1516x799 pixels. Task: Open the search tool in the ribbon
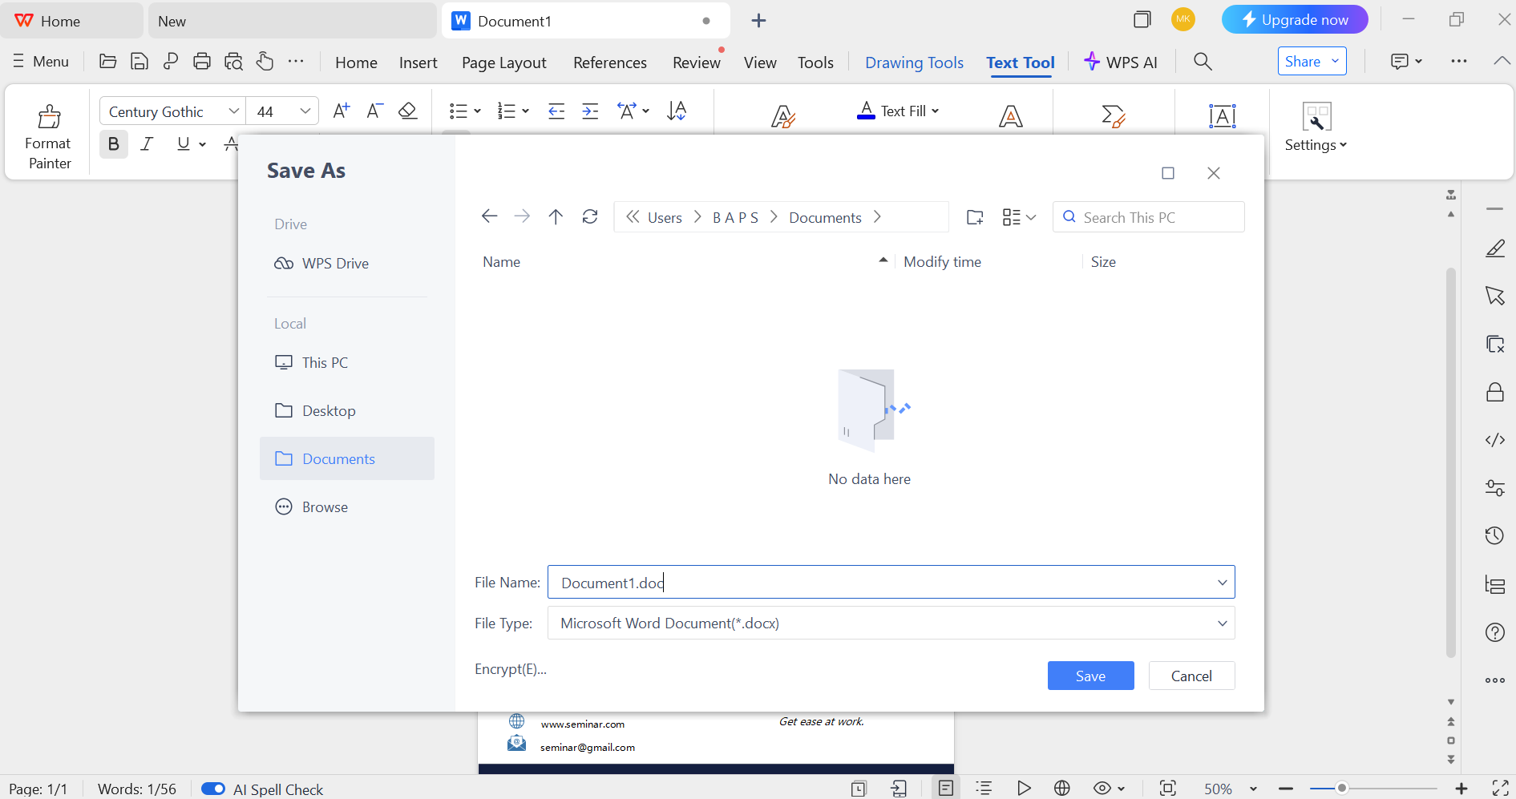click(1202, 61)
